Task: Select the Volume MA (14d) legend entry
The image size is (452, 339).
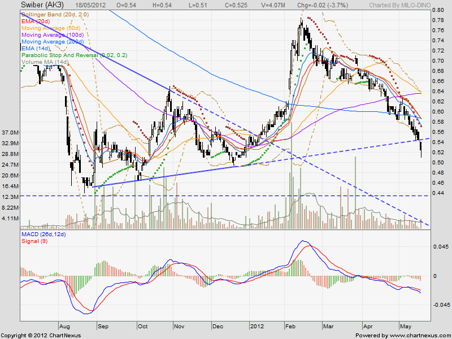Action: click(x=45, y=62)
